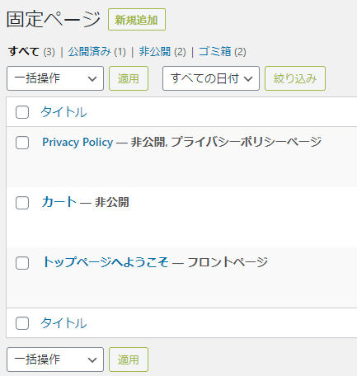
Task: Open the カート page link
Action: tap(59, 202)
